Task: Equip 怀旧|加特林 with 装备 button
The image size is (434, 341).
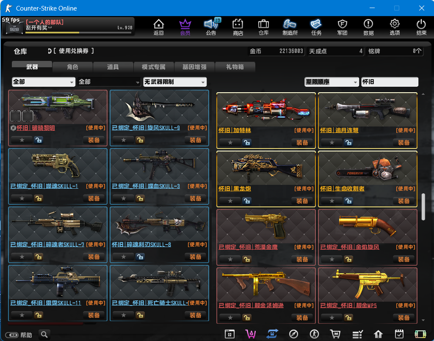Action: [302, 143]
